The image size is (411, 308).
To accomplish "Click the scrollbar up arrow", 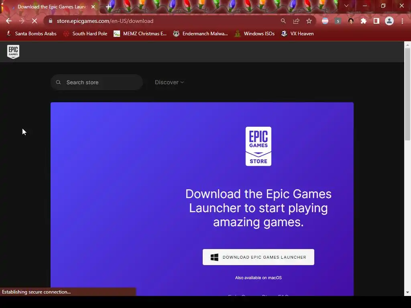I will (408, 45).
